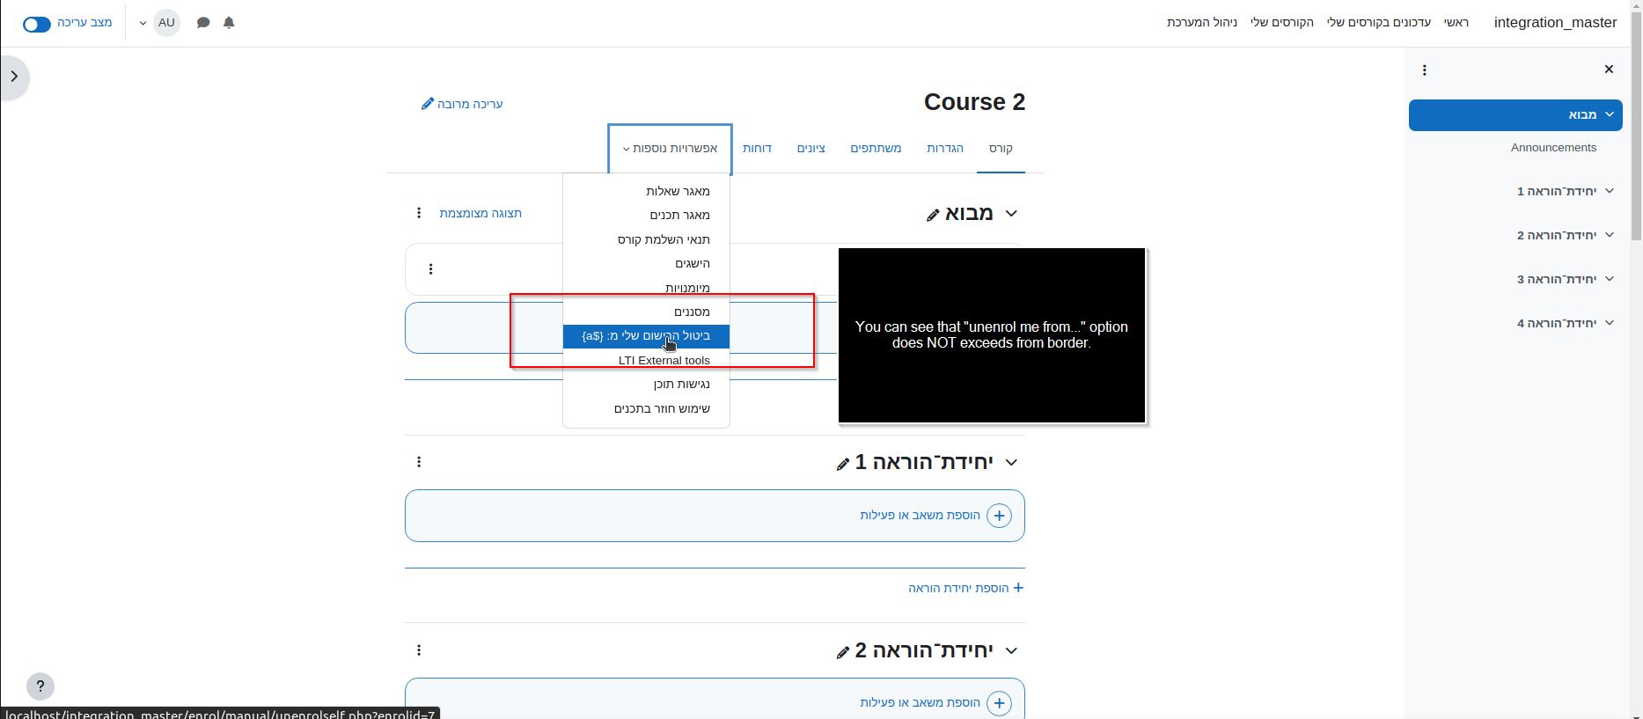Go to ניהול המערכת navigation link
The width and height of the screenshot is (1643, 719).
coord(1202,22)
